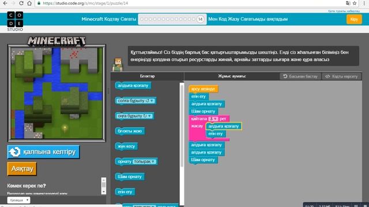Click Басынан бастау start over button

coord(300,76)
